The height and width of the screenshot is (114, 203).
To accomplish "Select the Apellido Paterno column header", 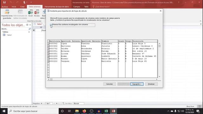I will point(71,41).
